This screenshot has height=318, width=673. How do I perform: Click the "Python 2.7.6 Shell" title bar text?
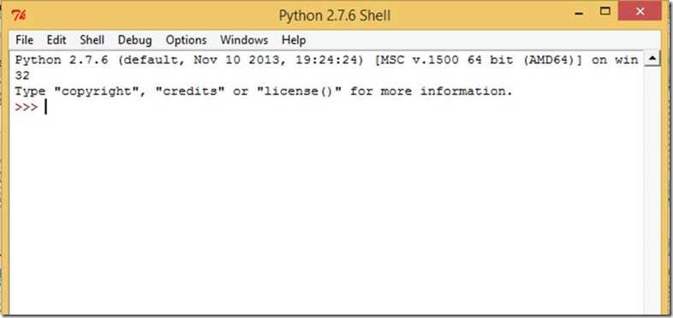pos(335,16)
